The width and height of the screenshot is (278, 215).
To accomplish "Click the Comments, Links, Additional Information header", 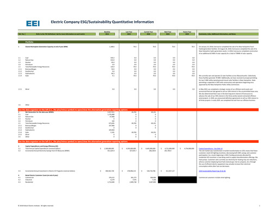I will click(229, 34).
